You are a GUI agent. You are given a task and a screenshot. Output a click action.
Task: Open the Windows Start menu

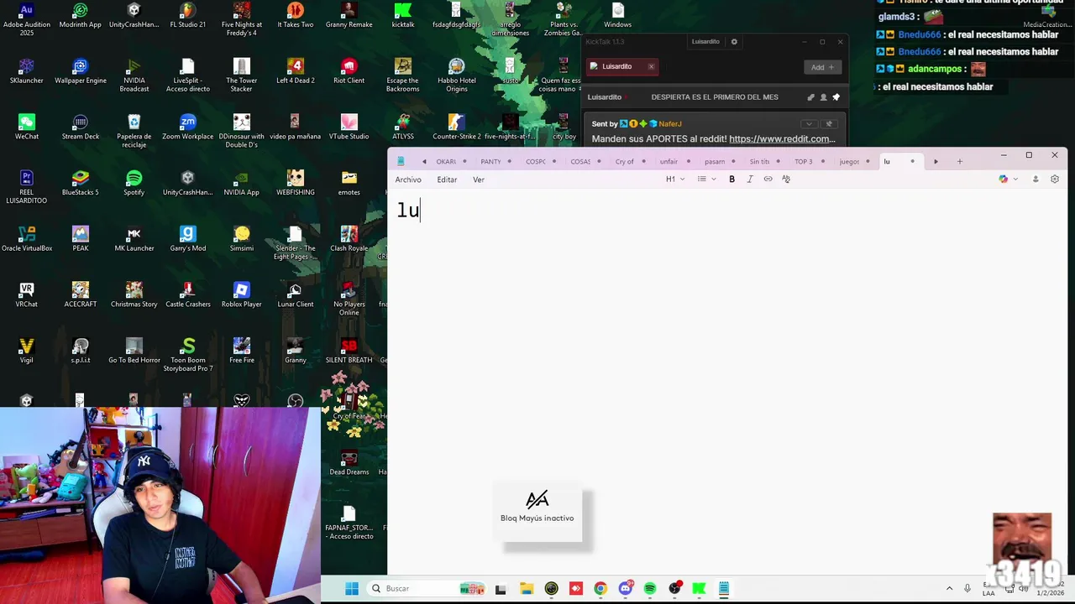tap(352, 588)
